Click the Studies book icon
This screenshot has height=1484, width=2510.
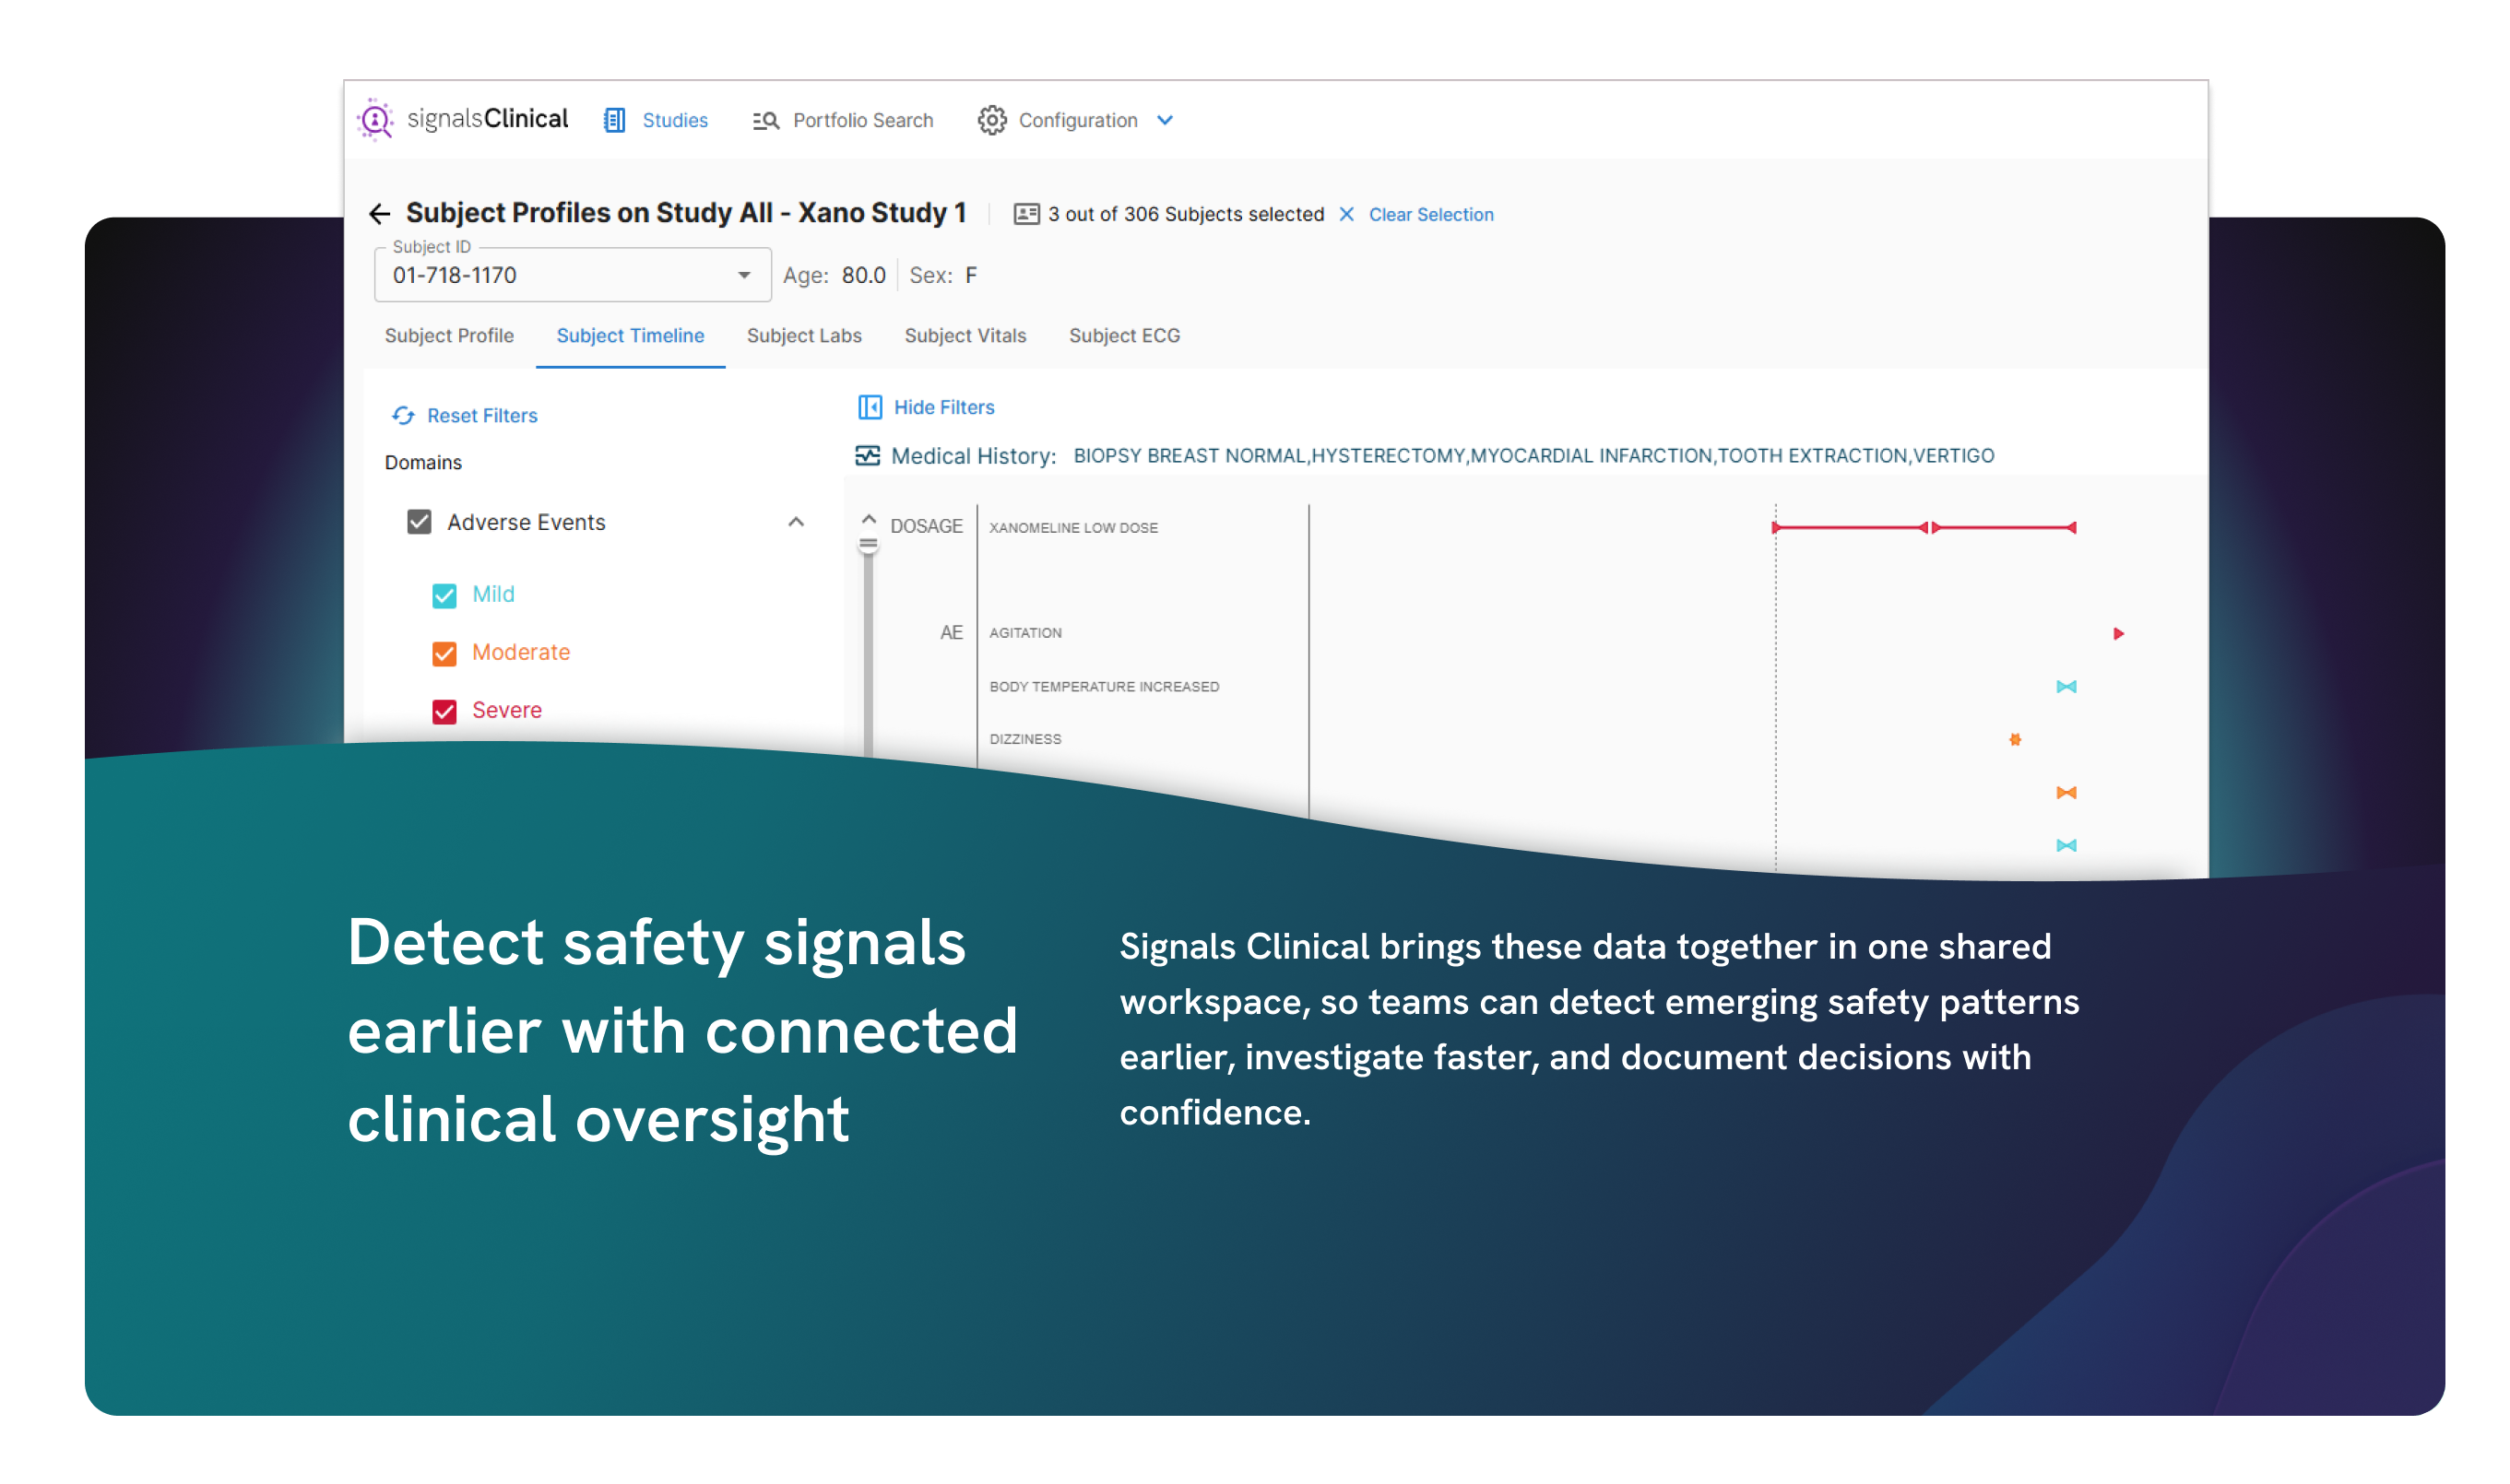pyautogui.click(x=614, y=120)
